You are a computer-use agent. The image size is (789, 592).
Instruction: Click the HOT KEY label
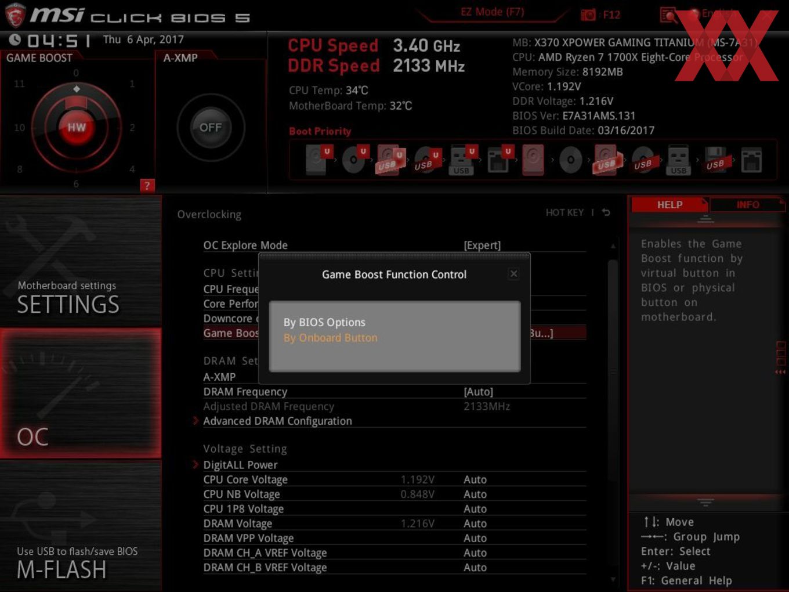click(564, 212)
